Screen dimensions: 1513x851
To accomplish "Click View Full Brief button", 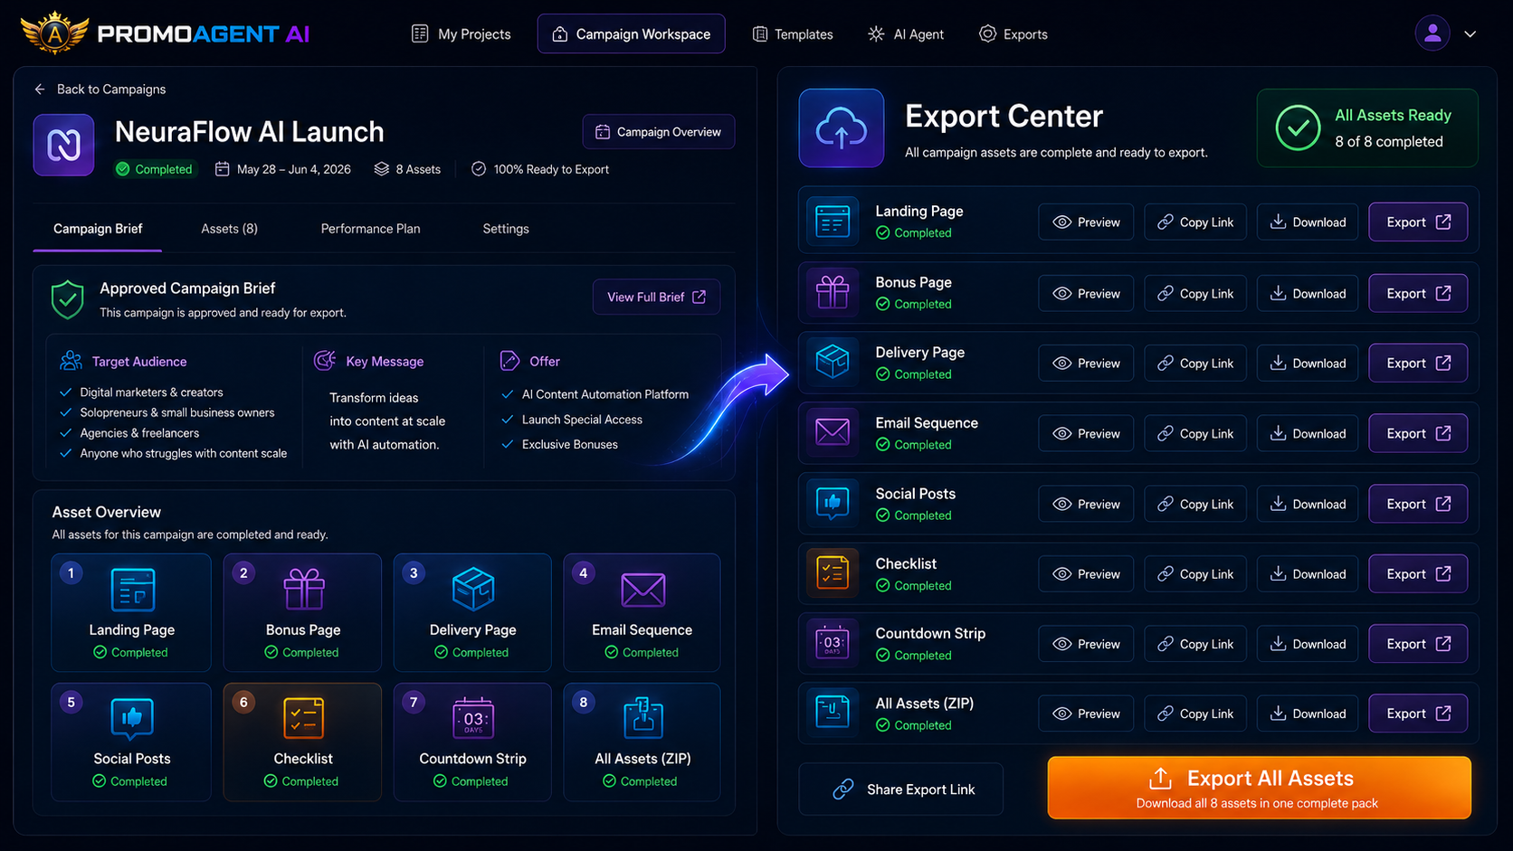I will click(x=656, y=297).
